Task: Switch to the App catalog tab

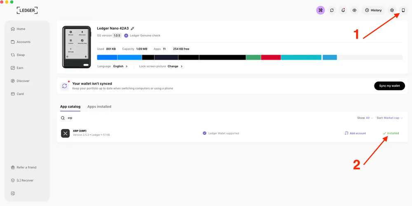Action: pos(70,106)
